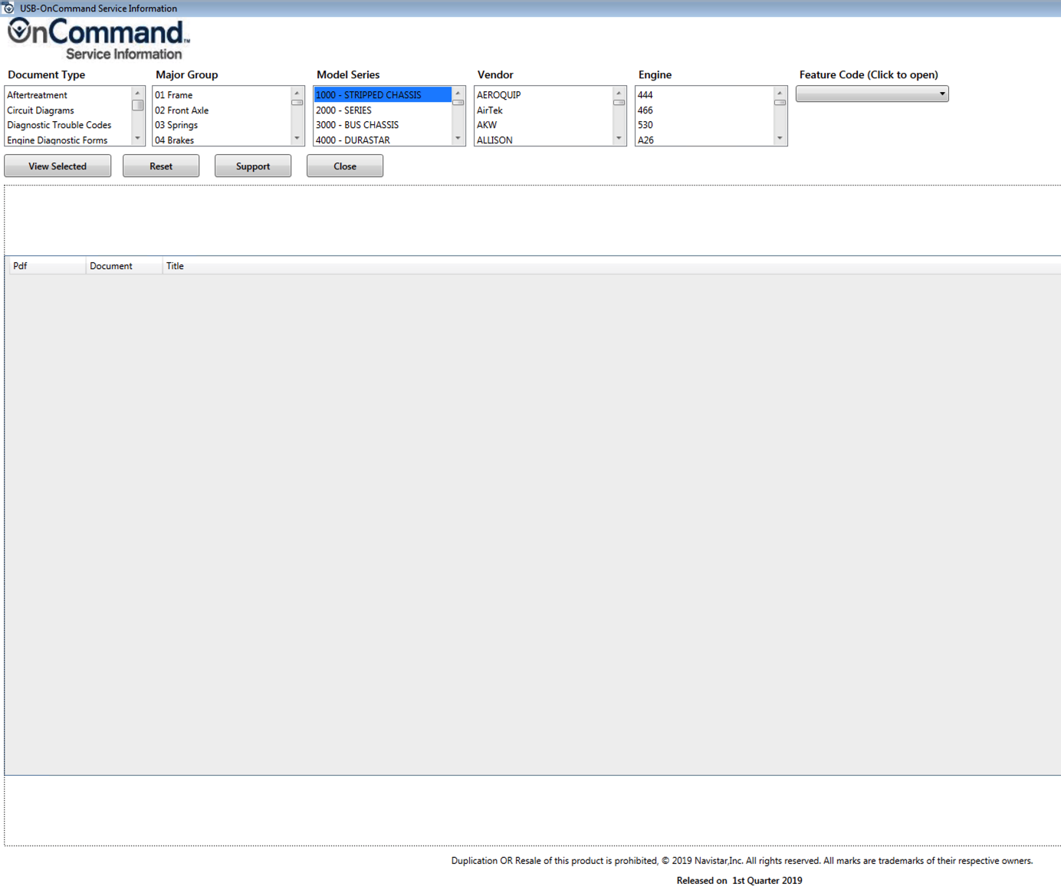Select 04 Brakes major group
This screenshot has height=887, width=1061.
click(222, 140)
